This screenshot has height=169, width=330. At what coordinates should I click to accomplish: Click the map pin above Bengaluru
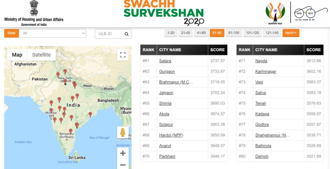click(x=71, y=131)
